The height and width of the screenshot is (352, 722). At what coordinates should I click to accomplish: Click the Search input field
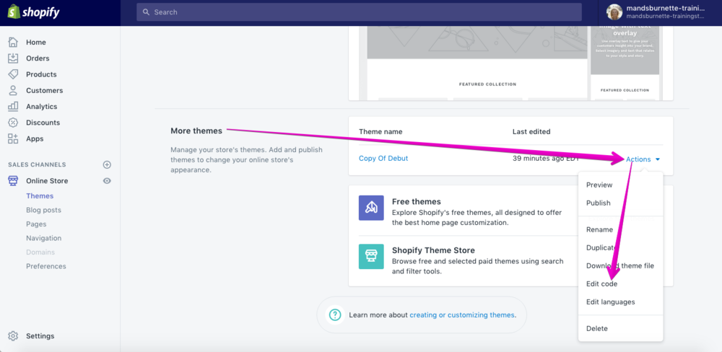pyautogui.click(x=359, y=12)
